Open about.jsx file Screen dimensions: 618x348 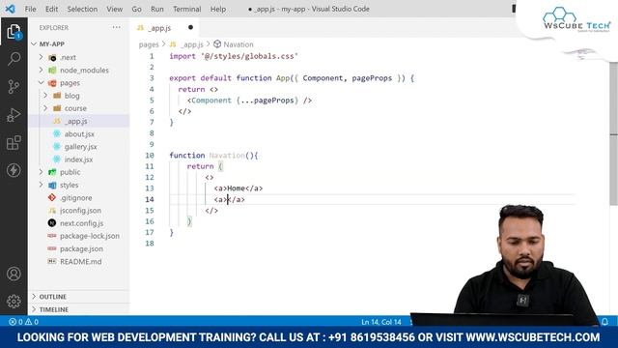click(79, 133)
